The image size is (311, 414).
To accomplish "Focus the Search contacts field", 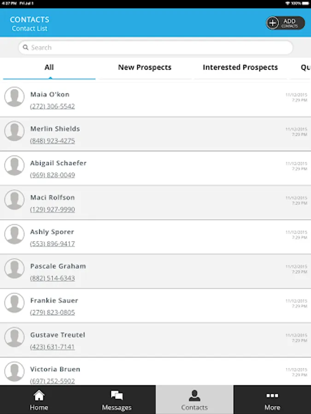I will pyautogui.click(x=156, y=47).
